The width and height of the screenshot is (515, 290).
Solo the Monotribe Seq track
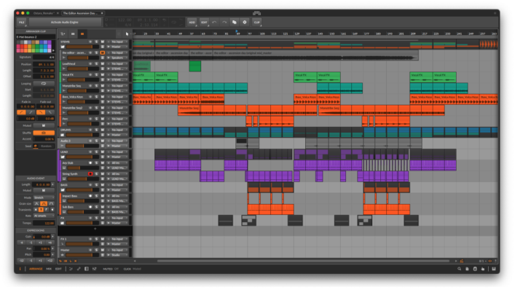point(97,86)
